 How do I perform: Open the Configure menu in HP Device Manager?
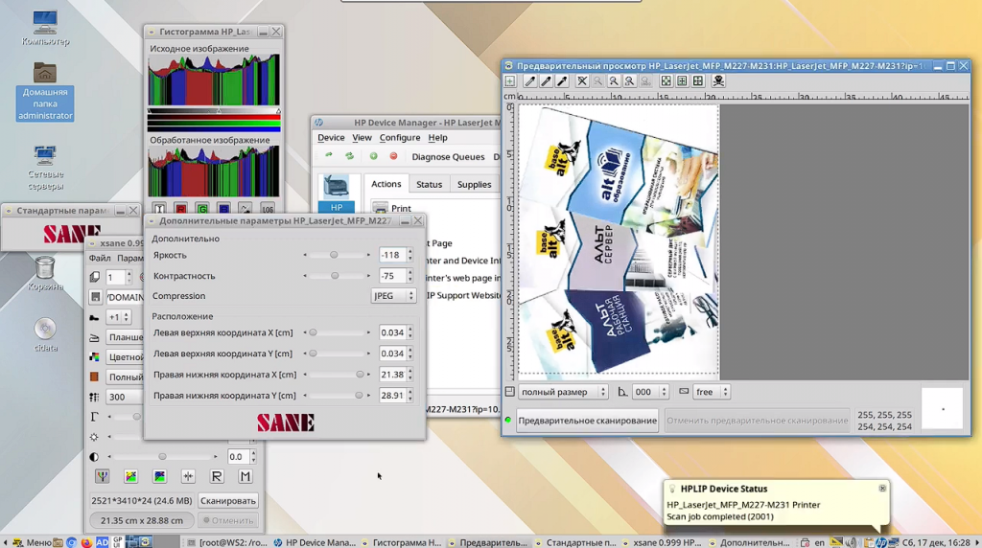(400, 138)
